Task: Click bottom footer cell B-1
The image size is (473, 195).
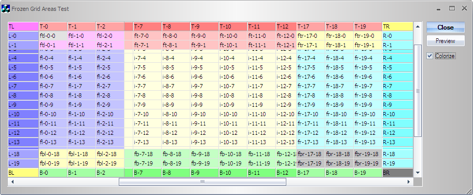Action: pos(81,173)
